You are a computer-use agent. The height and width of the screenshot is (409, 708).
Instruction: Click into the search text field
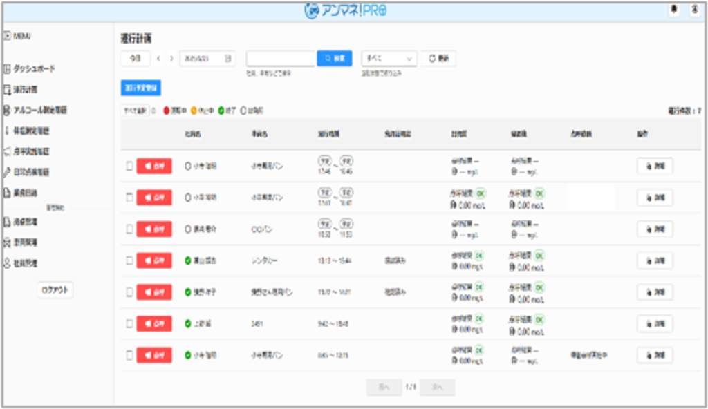(x=281, y=59)
